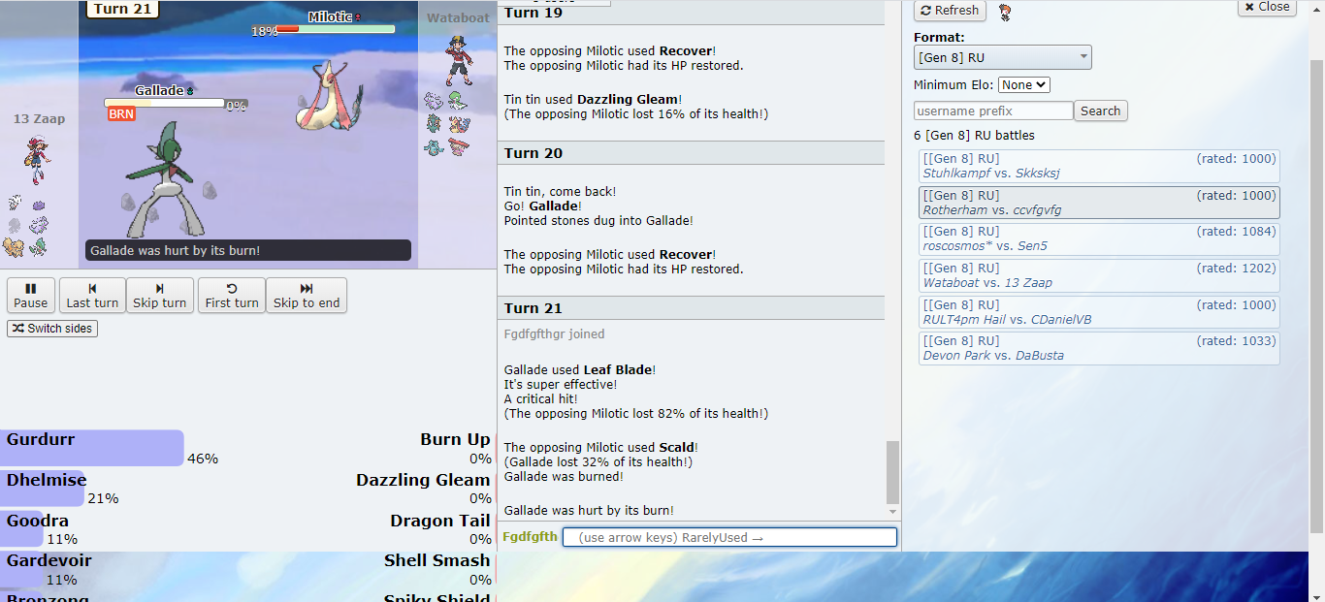
Task: Click the Burn Up move entry
Action: [455, 448]
